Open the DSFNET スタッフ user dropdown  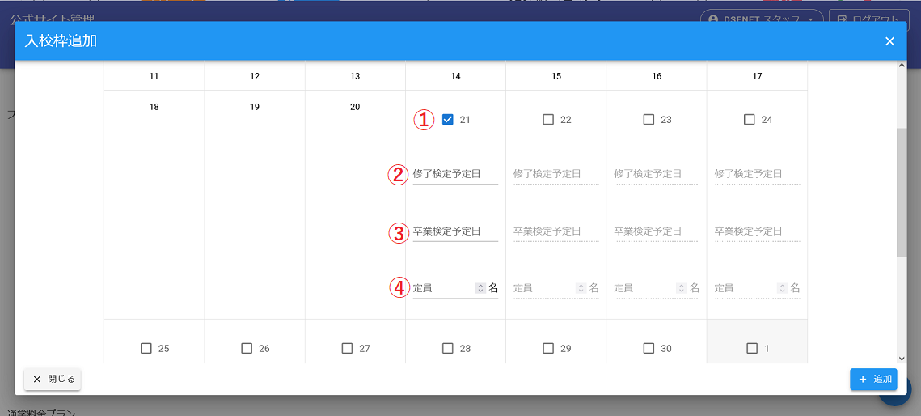click(x=761, y=19)
